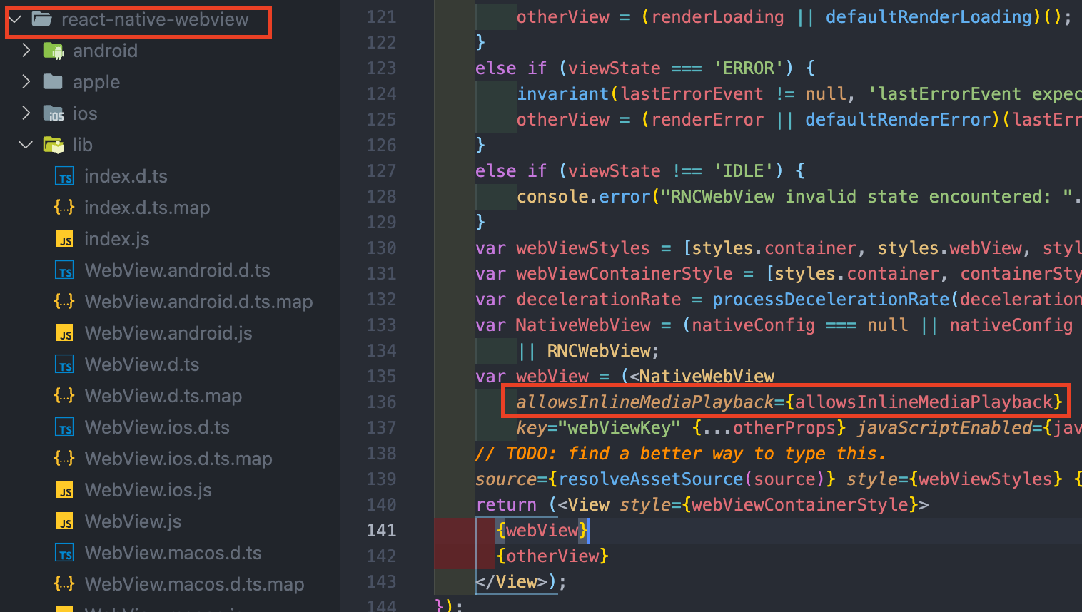Expand the apple folder chevron
Screen dimensions: 1082x612
[26, 82]
